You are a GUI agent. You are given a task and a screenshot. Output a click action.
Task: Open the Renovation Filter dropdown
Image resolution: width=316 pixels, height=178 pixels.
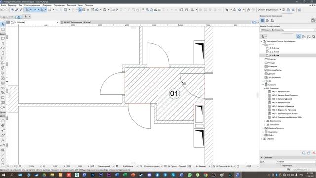coord(287,30)
